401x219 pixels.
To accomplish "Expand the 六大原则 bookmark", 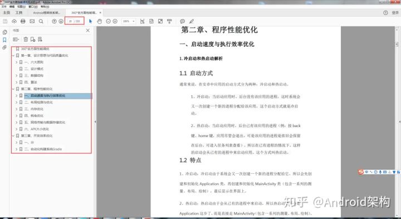I will click(x=16, y=62).
